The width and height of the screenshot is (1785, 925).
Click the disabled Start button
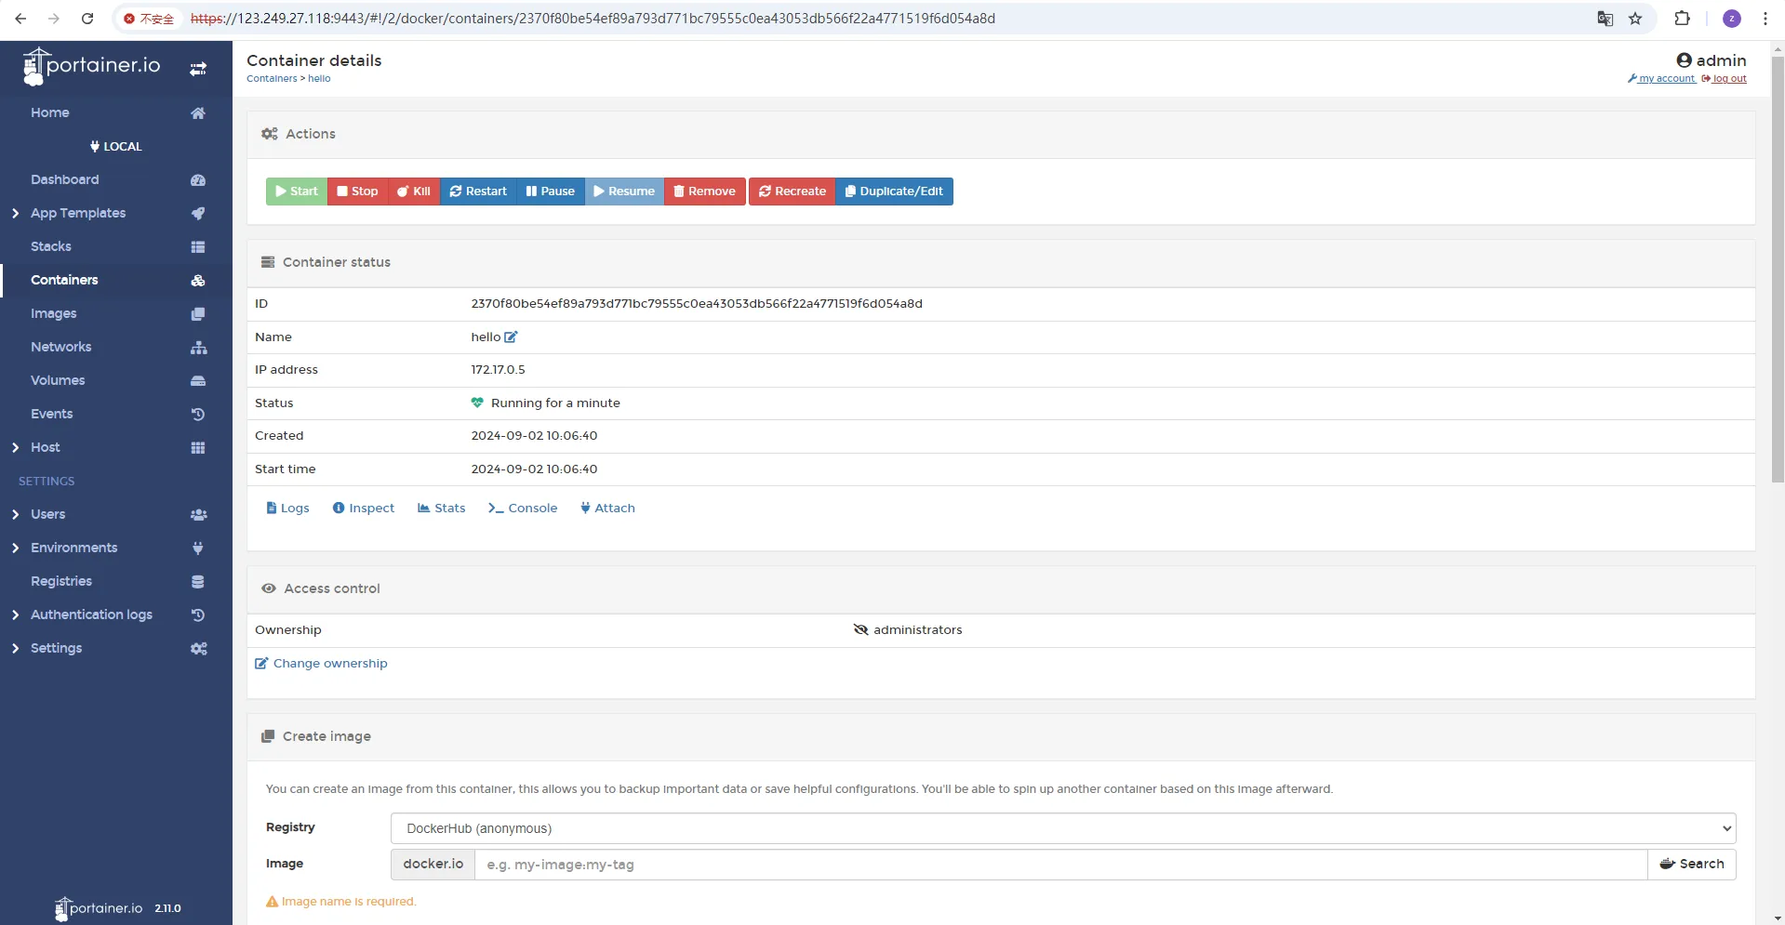click(x=297, y=192)
